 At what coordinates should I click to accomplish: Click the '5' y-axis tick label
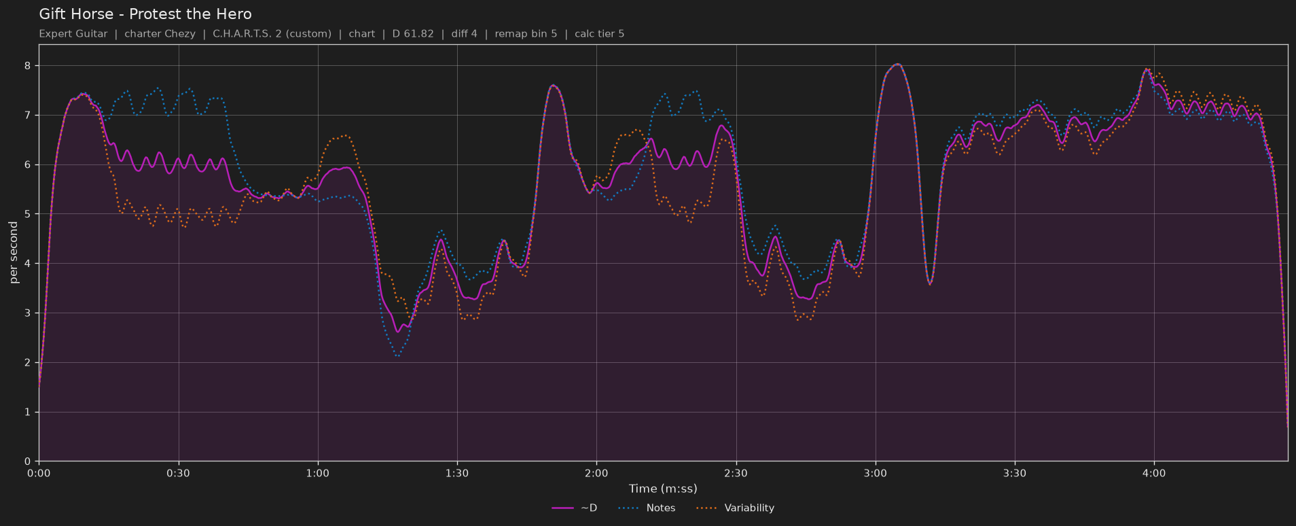point(28,214)
